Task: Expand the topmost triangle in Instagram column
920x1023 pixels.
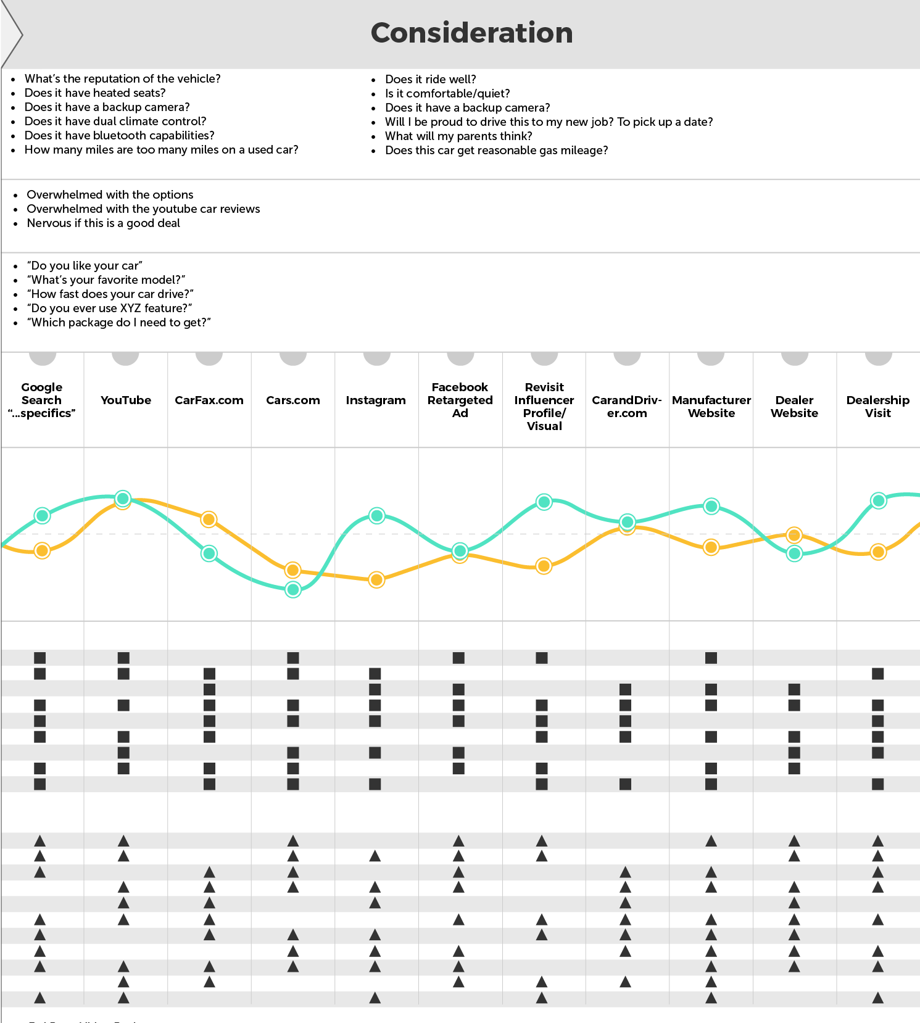Action: coord(375,856)
